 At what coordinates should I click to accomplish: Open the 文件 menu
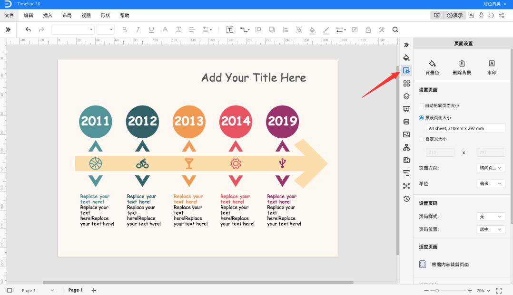click(x=9, y=15)
